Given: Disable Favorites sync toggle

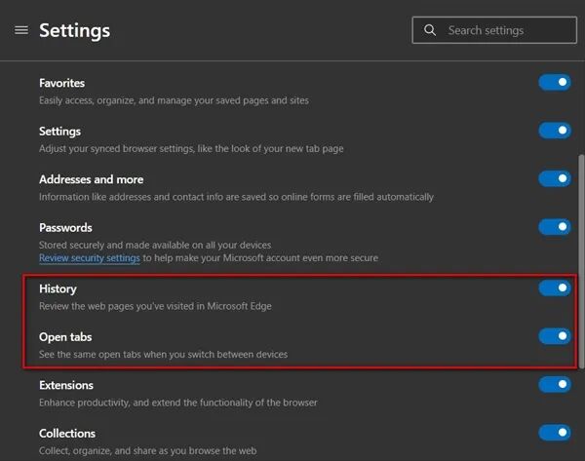Looking at the screenshot, I should tap(554, 83).
